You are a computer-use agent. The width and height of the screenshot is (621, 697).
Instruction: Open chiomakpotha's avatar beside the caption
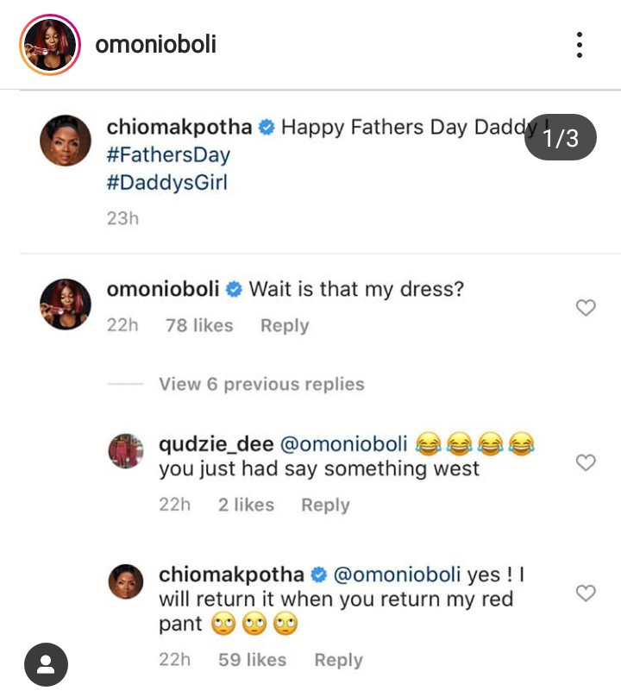pos(66,140)
